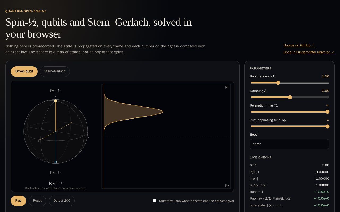Reset the simulation
340x212 pixels.
[x=37, y=201]
